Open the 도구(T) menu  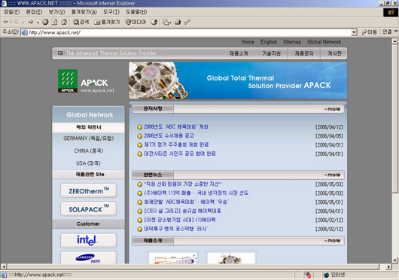111,12
